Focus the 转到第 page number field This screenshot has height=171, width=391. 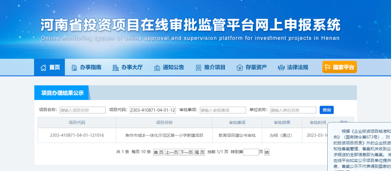(x=251, y=152)
